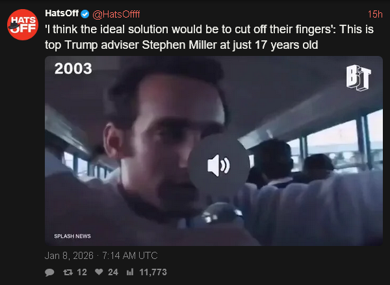This screenshot has height=285, width=390.
Task: Click the tweet text about Stephen Miller
Action: coord(209,37)
